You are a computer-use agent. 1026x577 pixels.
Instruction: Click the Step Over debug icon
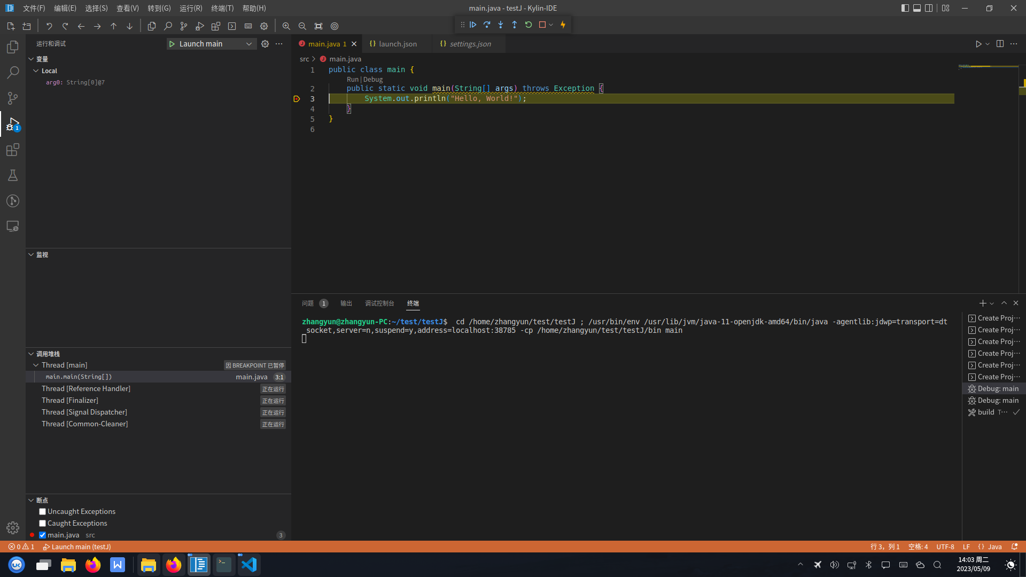pyautogui.click(x=487, y=25)
